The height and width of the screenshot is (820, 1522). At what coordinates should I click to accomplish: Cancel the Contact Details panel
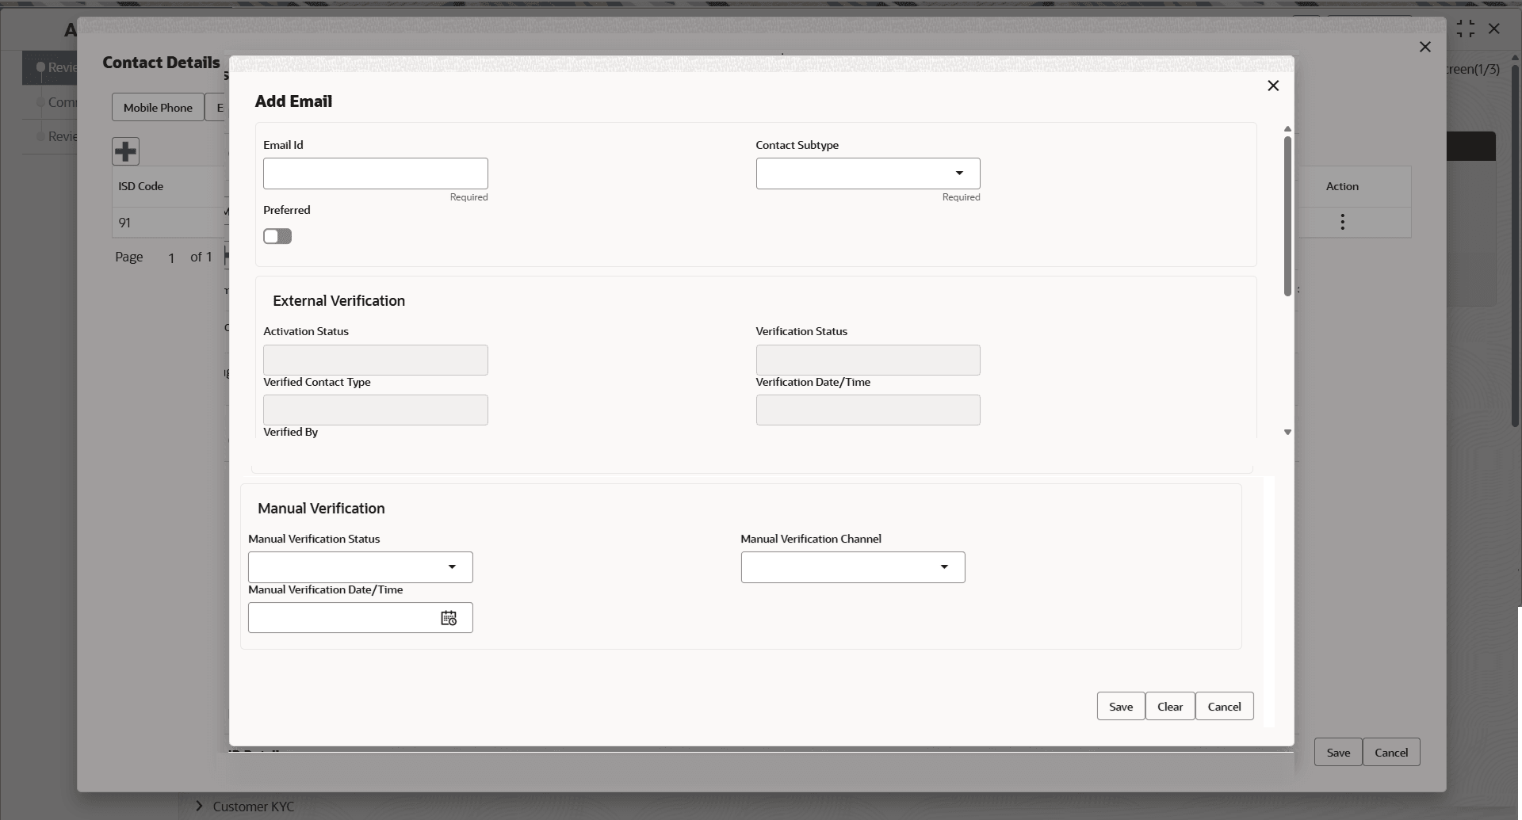(1391, 753)
